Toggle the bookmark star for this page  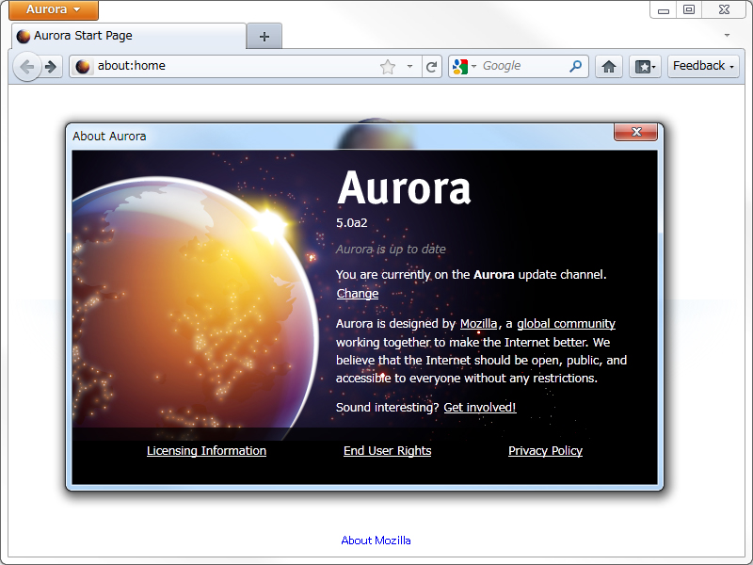[x=390, y=66]
